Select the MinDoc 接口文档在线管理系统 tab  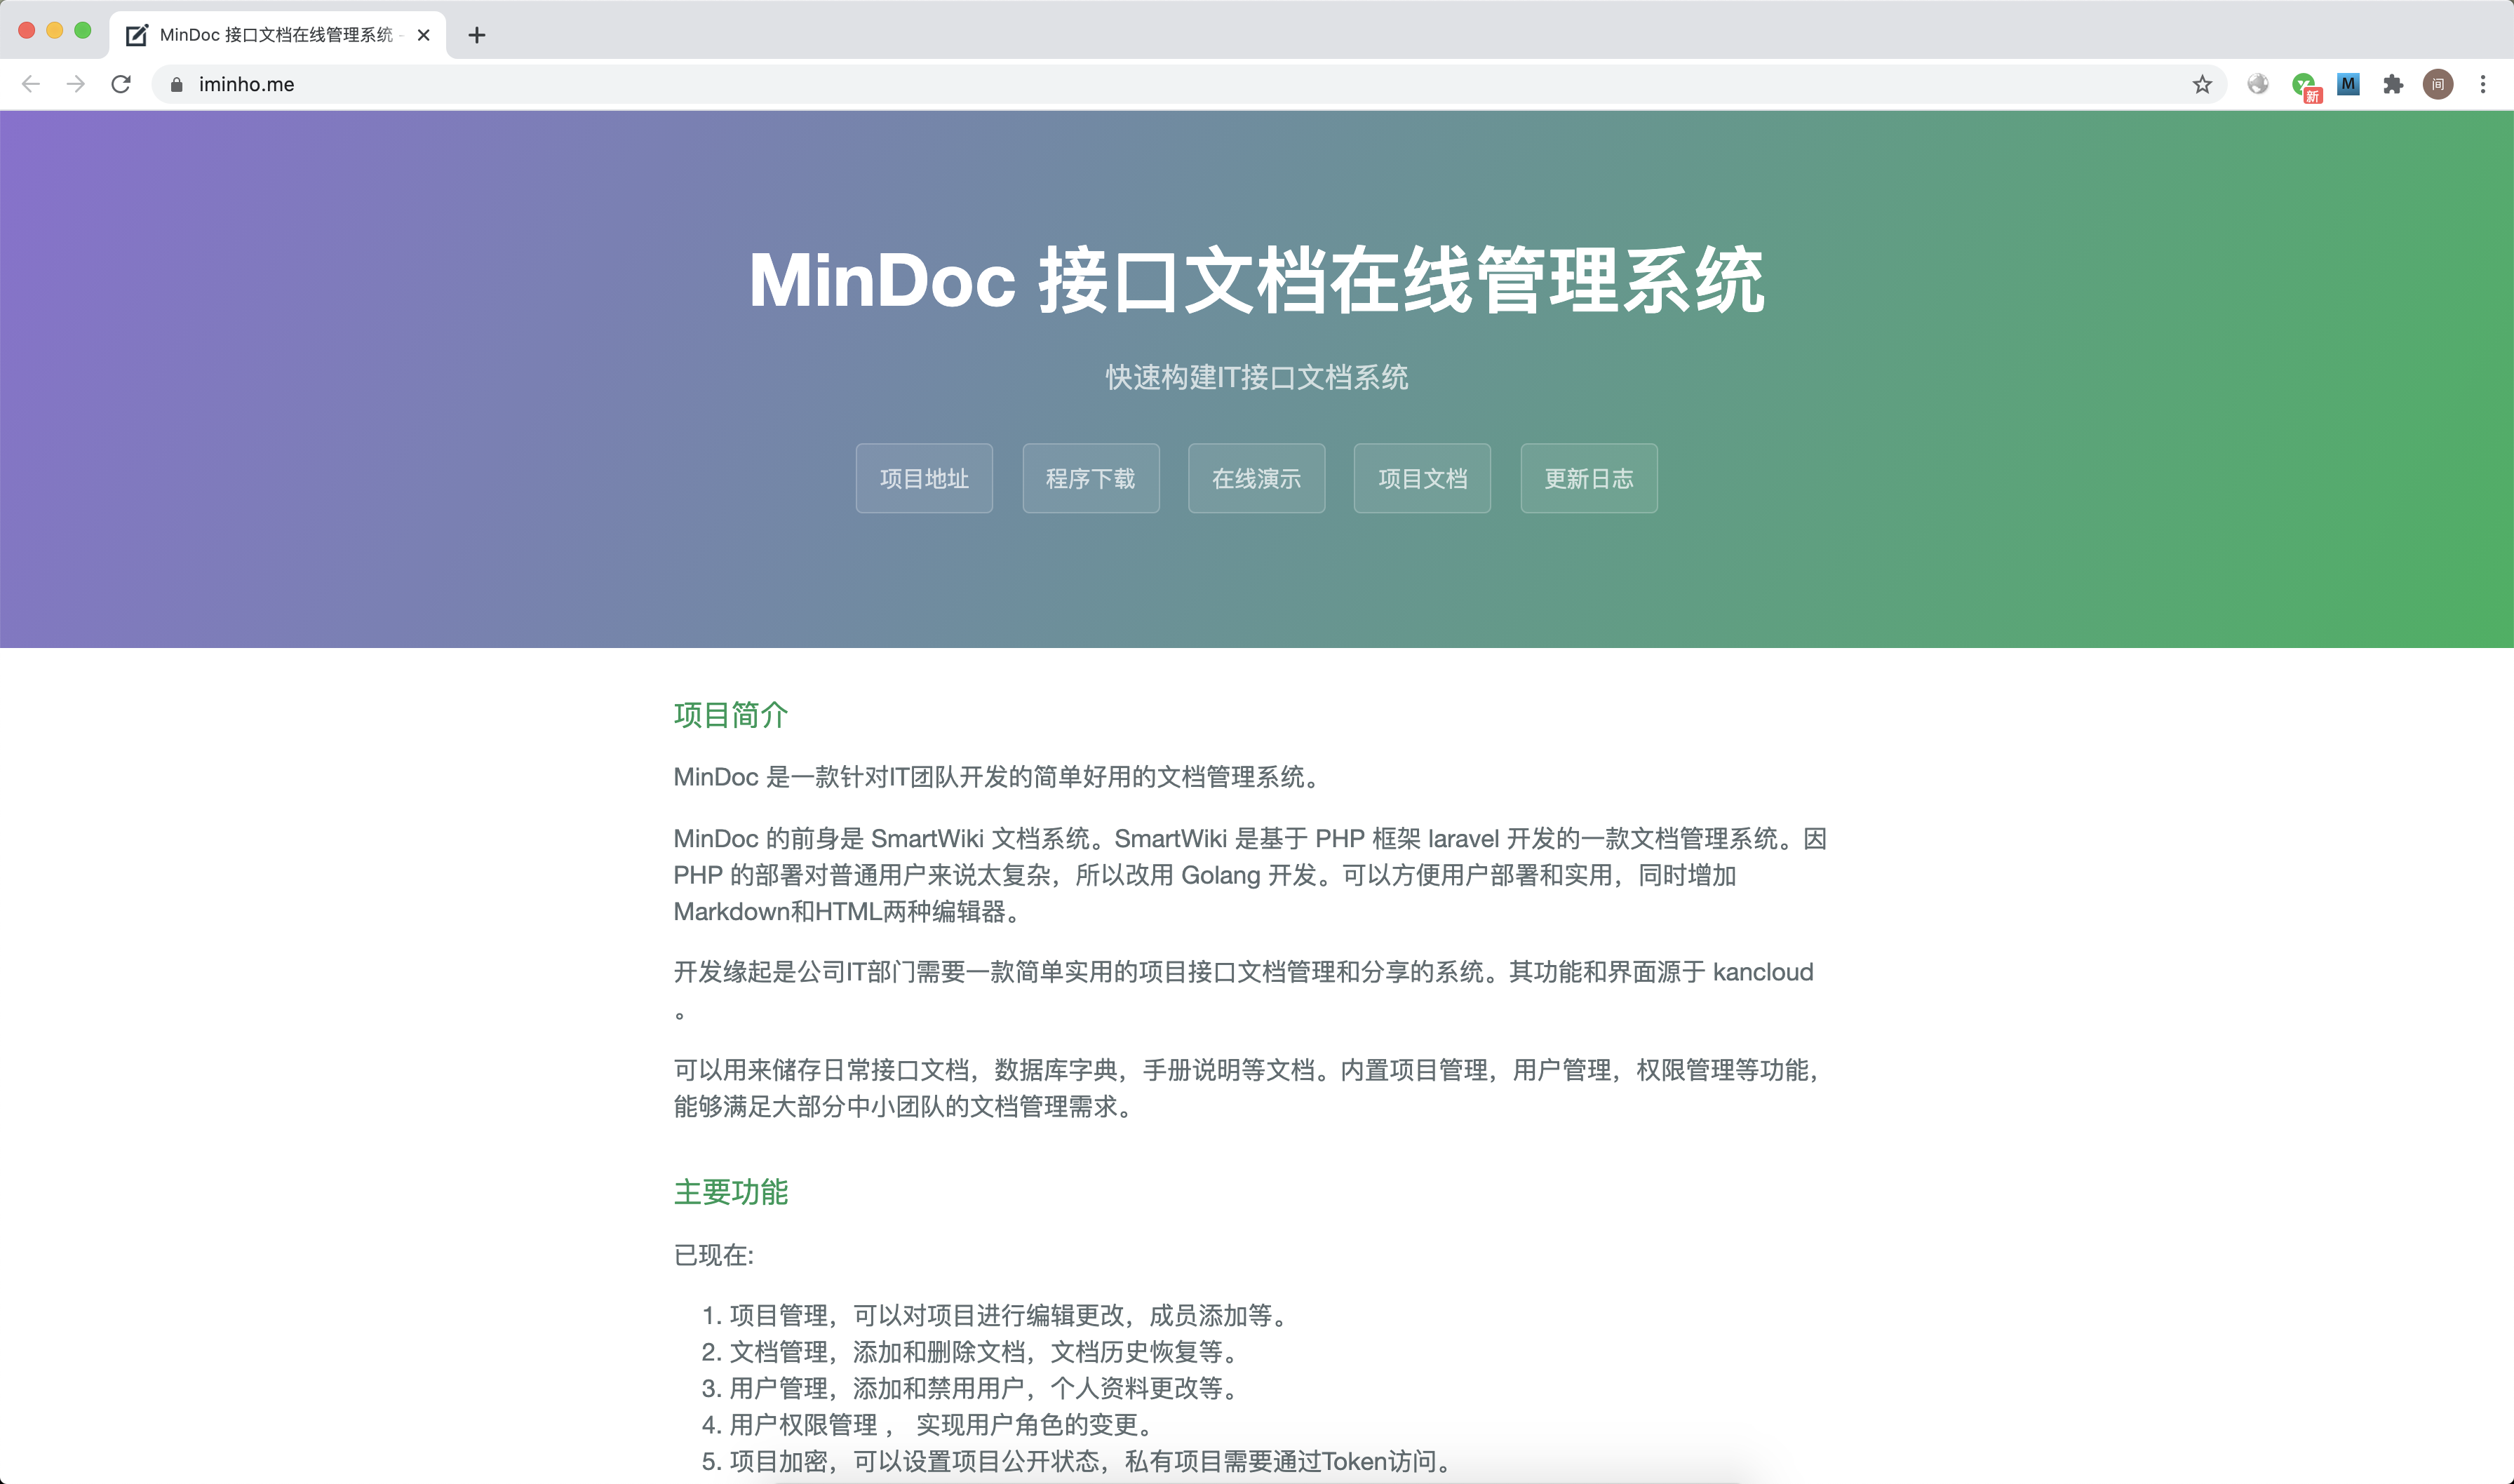[x=277, y=35]
